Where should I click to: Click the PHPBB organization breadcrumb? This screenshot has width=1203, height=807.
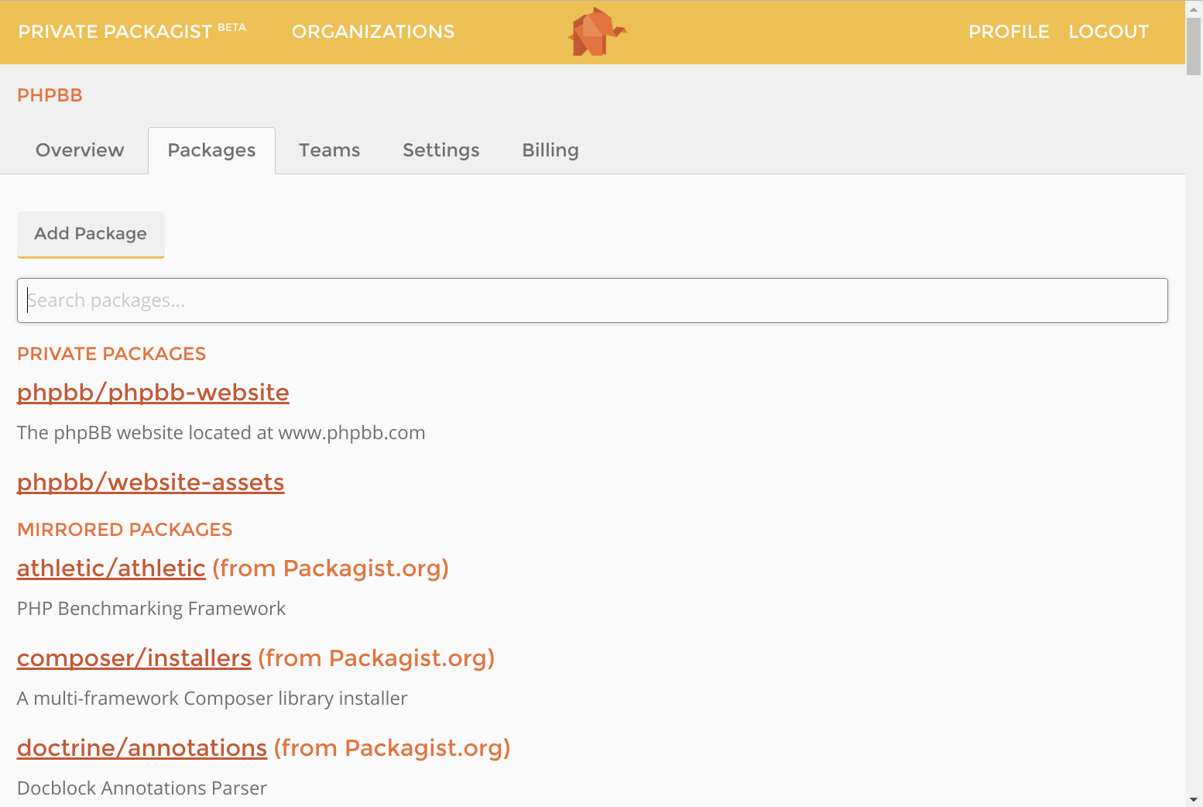[49, 95]
